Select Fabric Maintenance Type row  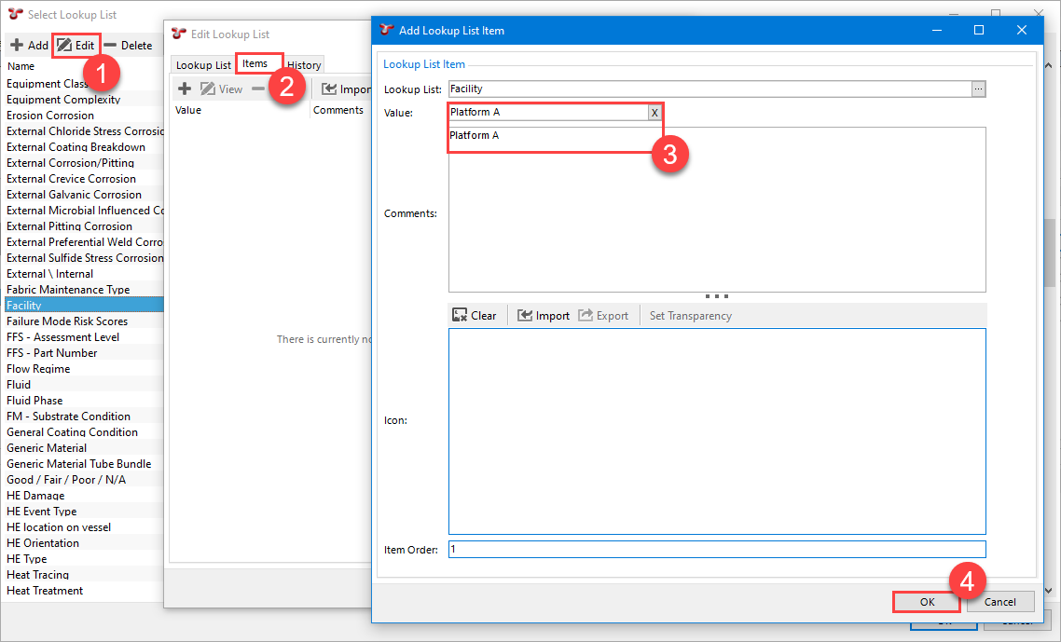tap(84, 290)
